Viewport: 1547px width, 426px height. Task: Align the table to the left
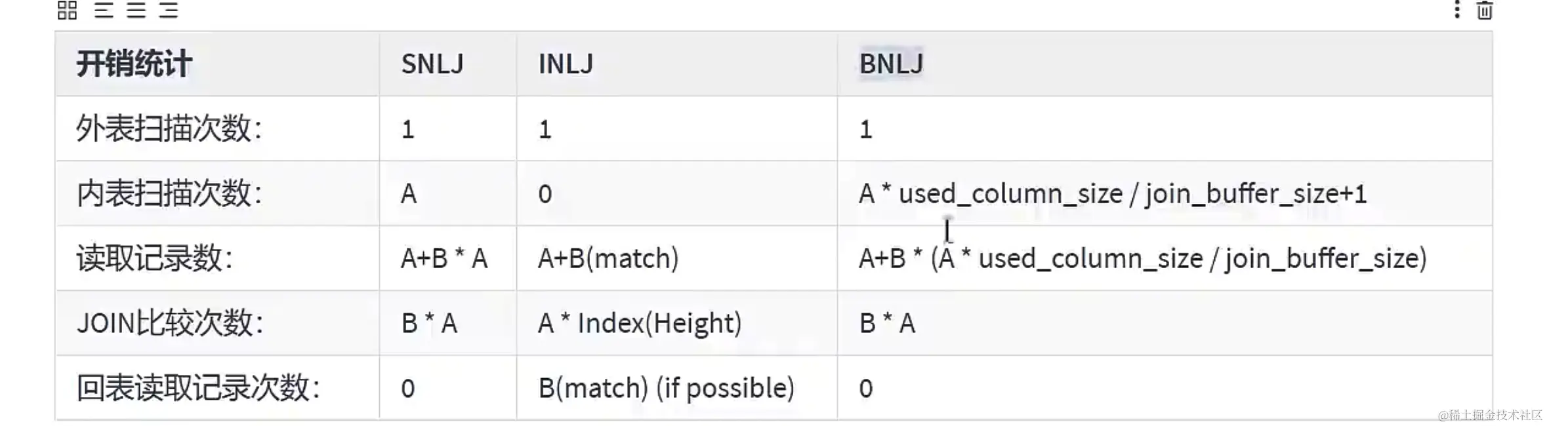coord(104,10)
